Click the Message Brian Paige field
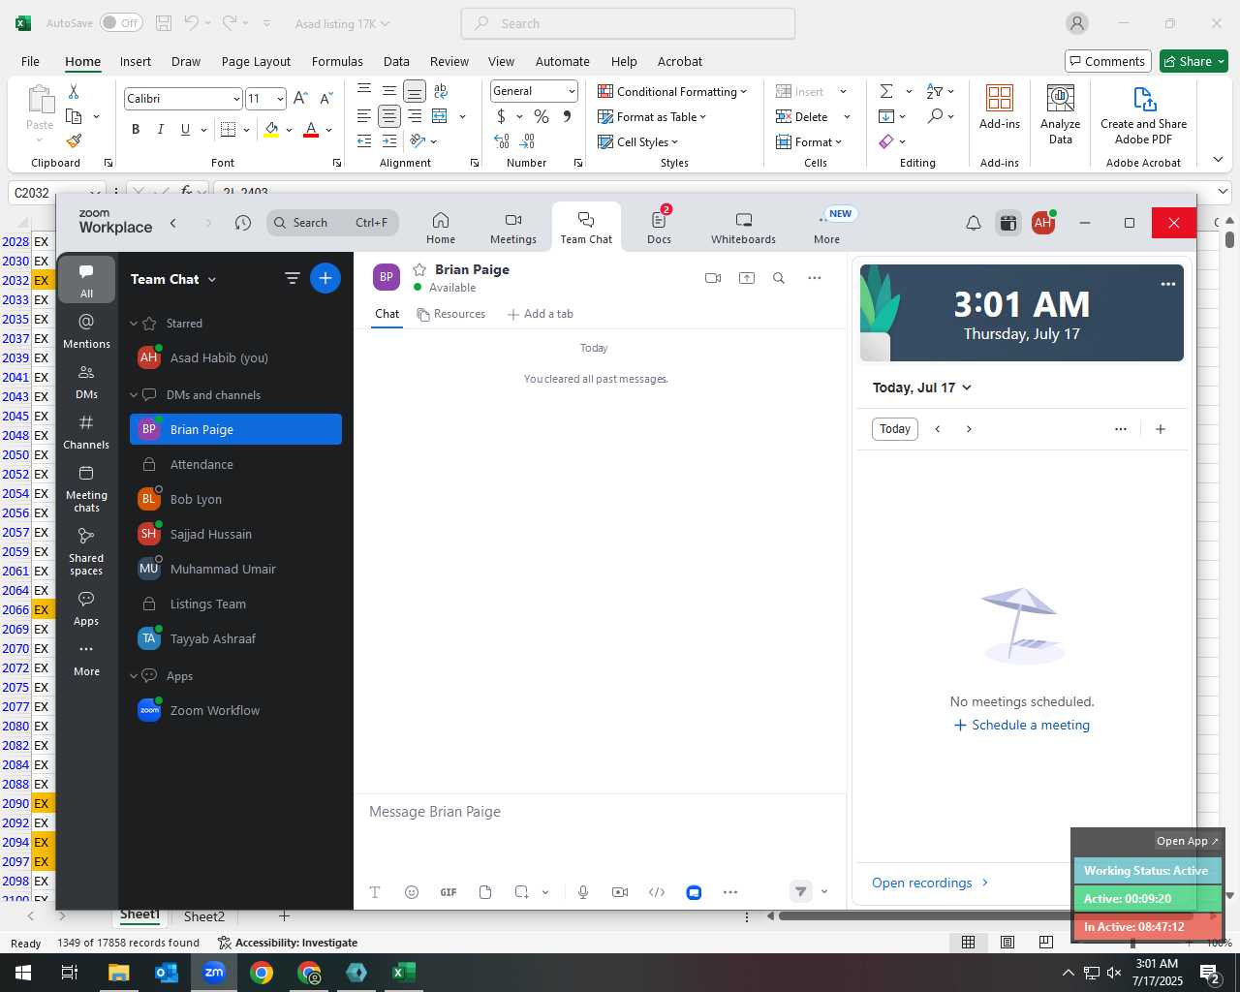 pos(599,812)
